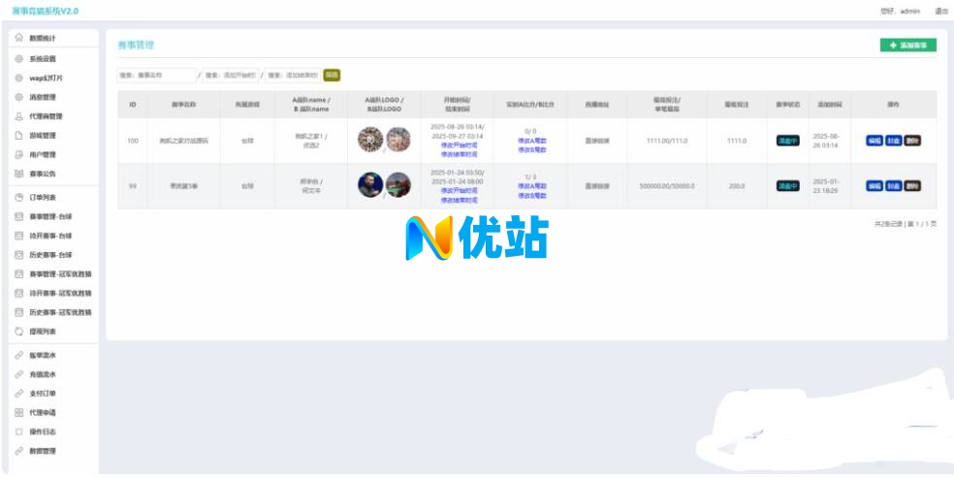Click the 退出 logout link

(x=940, y=11)
